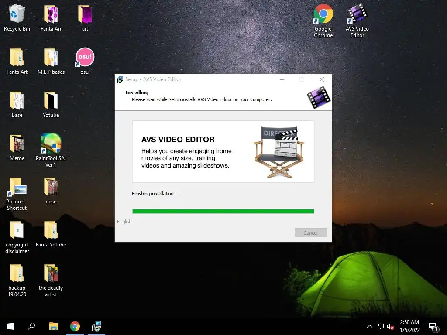Select the Google Chrome desktop shortcut
Image resolution: width=447 pixels, height=335 pixels.
point(323,21)
